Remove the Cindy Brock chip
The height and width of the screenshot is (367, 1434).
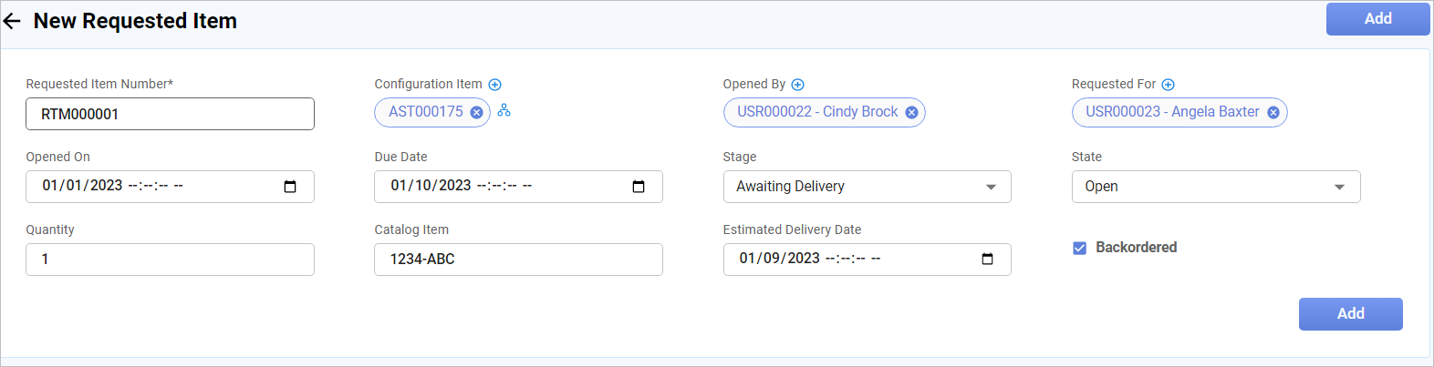[x=911, y=113]
